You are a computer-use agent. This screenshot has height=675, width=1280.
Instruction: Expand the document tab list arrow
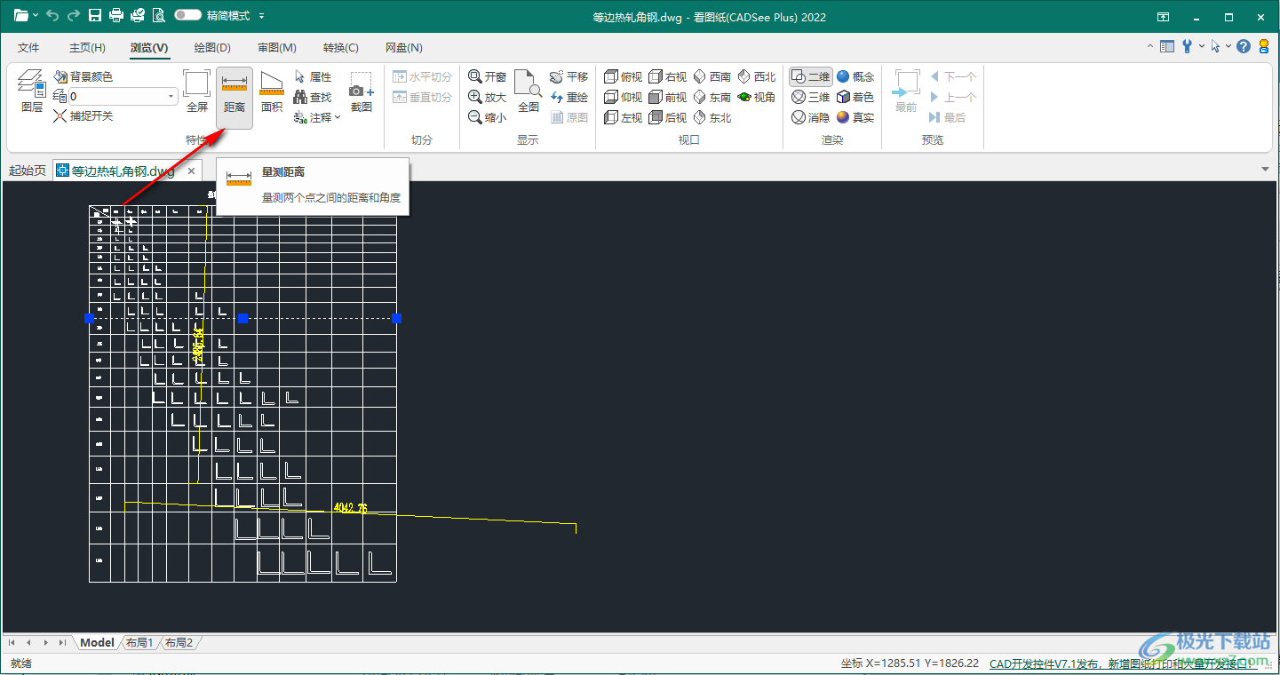1265,170
